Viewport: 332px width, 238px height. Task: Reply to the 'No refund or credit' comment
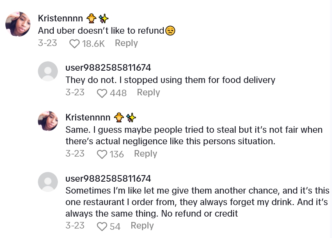[x=142, y=226]
